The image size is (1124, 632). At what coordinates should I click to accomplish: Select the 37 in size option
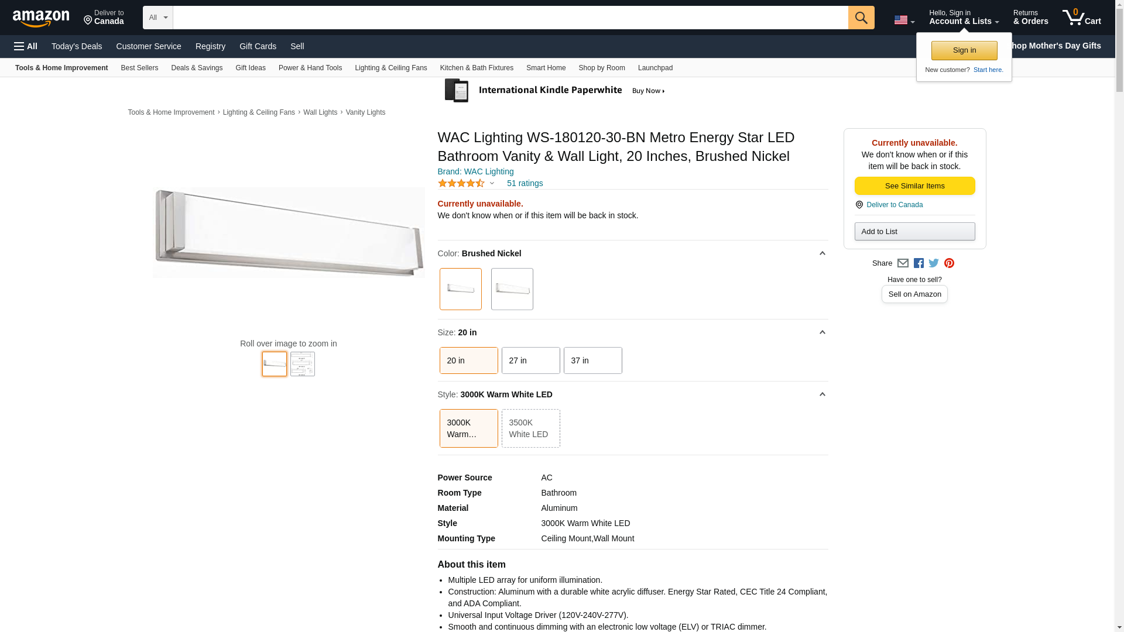pos(592,360)
